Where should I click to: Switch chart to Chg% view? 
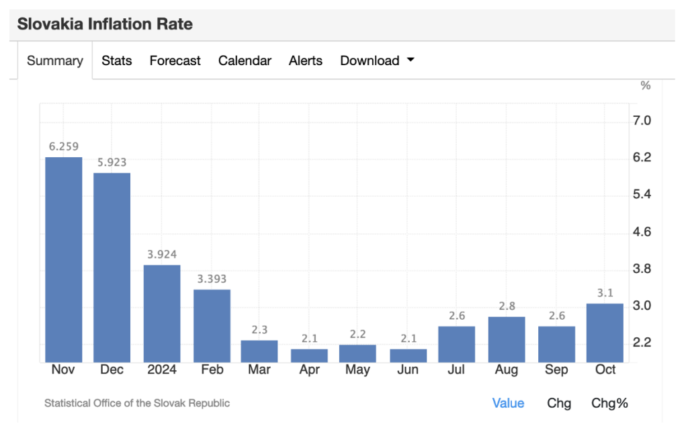click(609, 403)
